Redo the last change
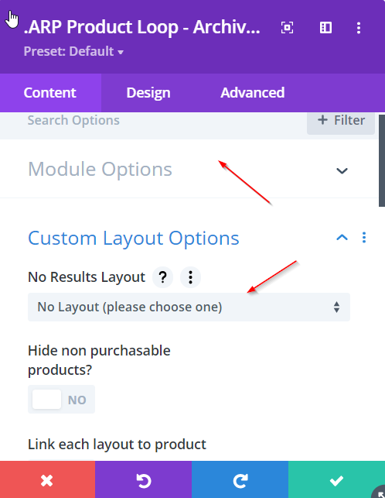 (x=240, y=479)
